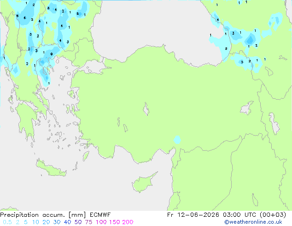Click the island of Cyprus on the map
This screenshot has height=226, width=292.
pyautogui.click(x=143, y=183)
